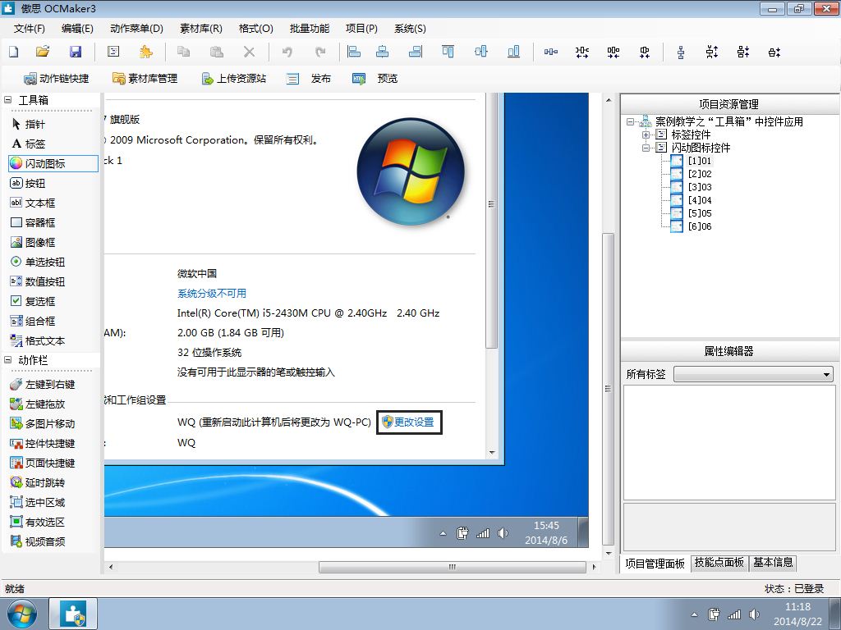The width and height of the screenshot is (841, 630).
Task: Choose the 多图片移动 action
Action: [x=43, y=424]
